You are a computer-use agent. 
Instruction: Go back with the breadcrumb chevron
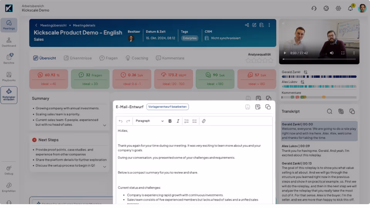[36, 25]
